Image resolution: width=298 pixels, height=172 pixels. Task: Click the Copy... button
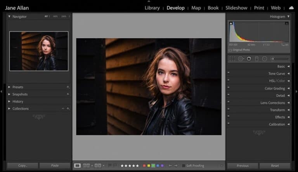(23, 165)
